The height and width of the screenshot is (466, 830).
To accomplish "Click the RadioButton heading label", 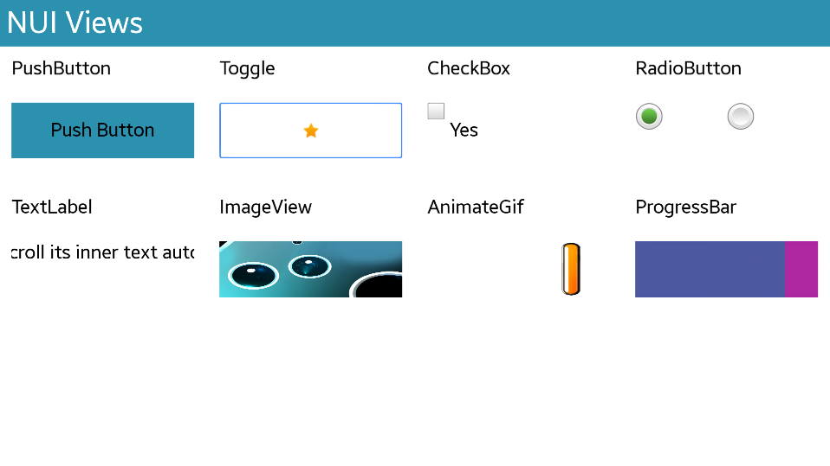I will coord(688,68).
